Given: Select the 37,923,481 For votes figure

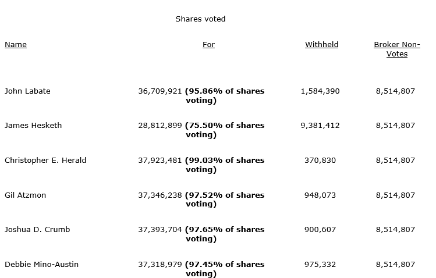Looking at the screenshot, I should (x=160, y=161).
